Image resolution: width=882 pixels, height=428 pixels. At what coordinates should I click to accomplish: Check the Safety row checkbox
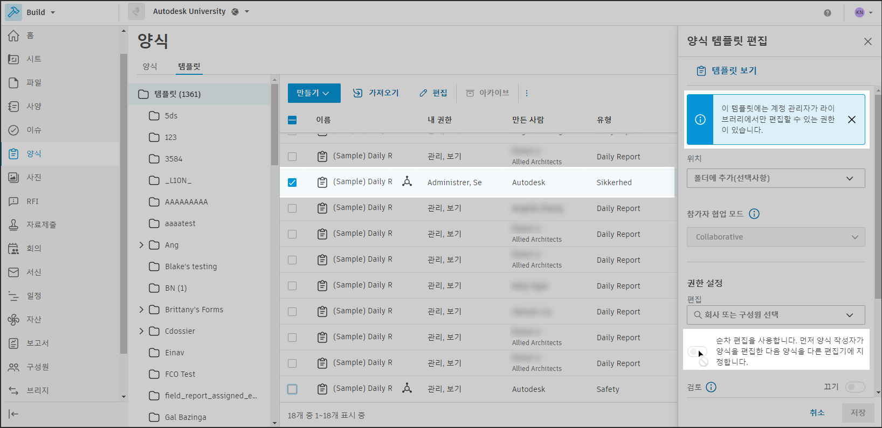point(292,389)
